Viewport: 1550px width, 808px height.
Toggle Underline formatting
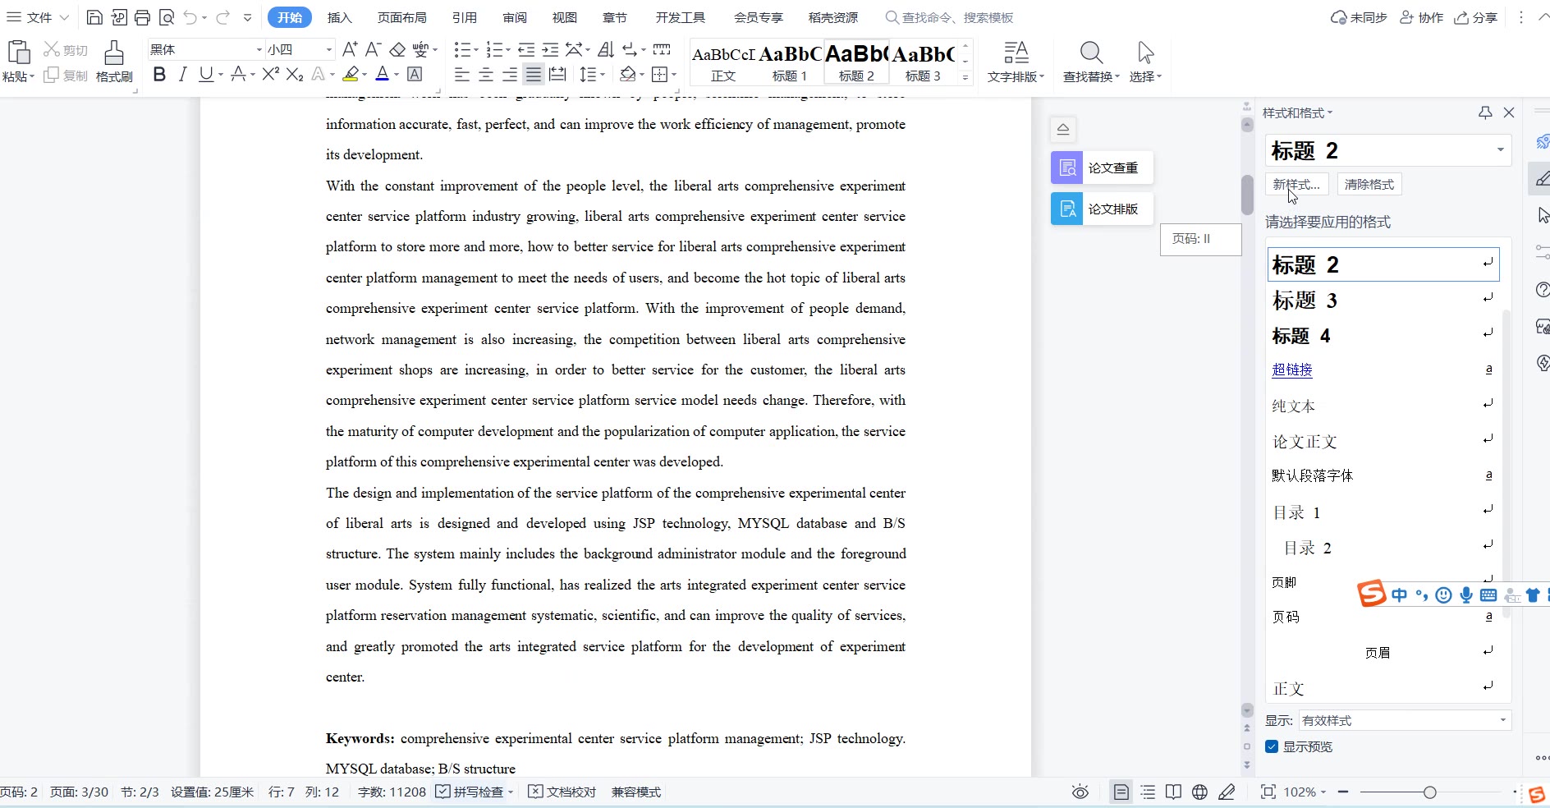(x=206, y=75)
